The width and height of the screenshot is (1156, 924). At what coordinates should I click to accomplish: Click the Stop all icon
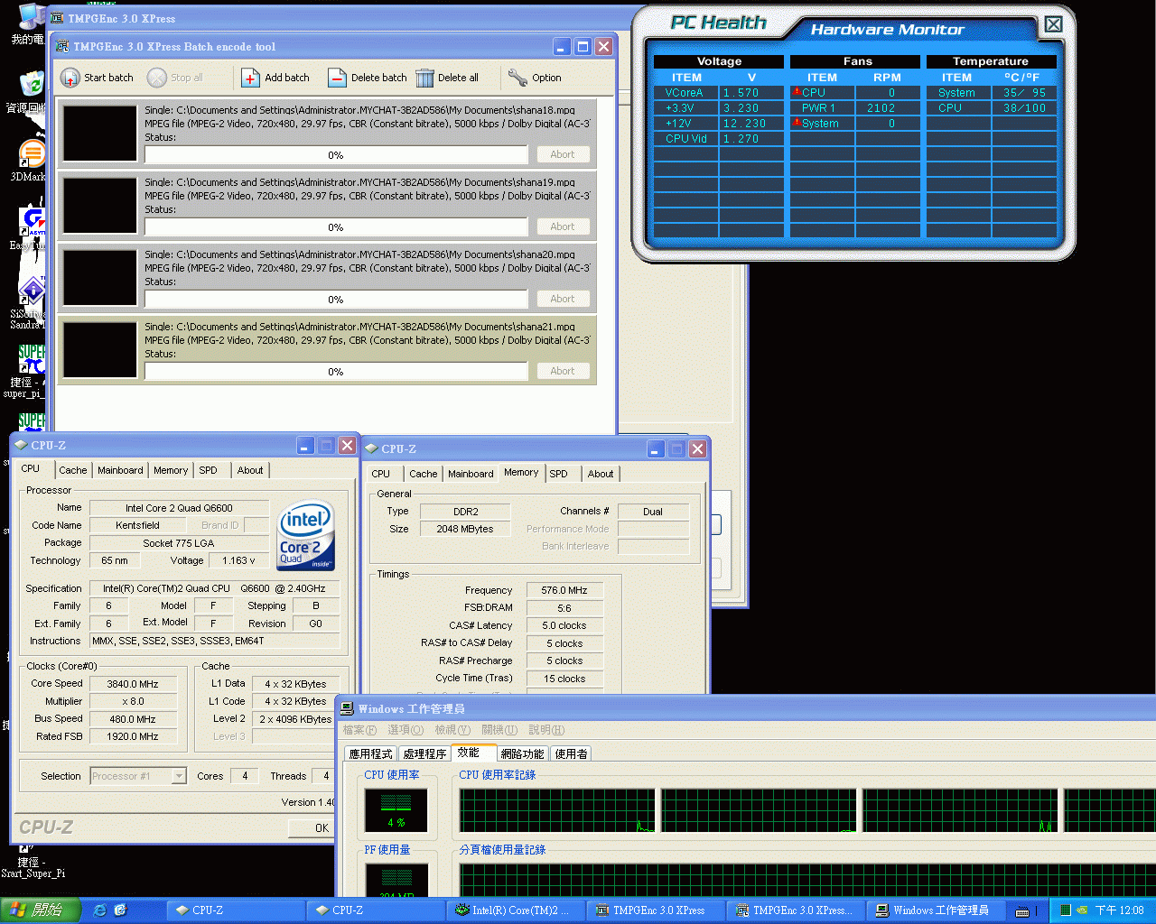coord(157,78)
